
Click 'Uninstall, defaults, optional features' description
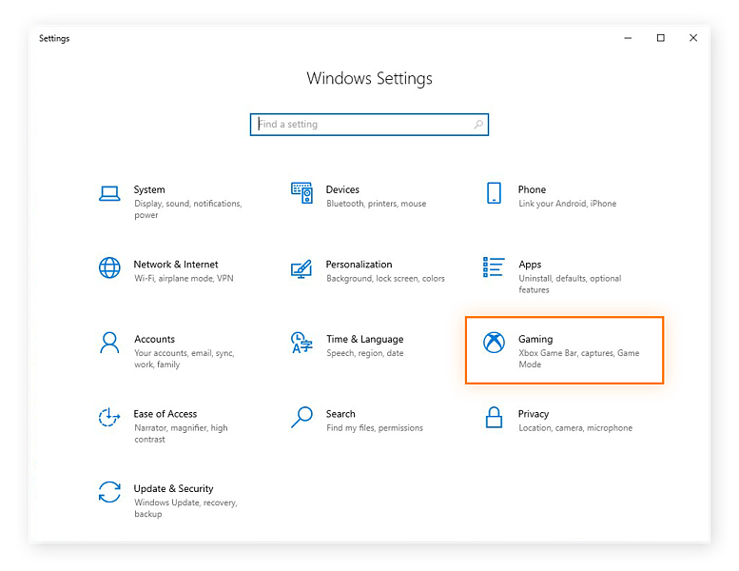[570, 284]
